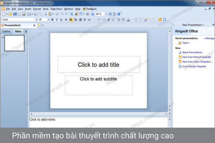Open Help with the blue question icon
The height and width of the screenshot is (143, 215).
point(119,14)
